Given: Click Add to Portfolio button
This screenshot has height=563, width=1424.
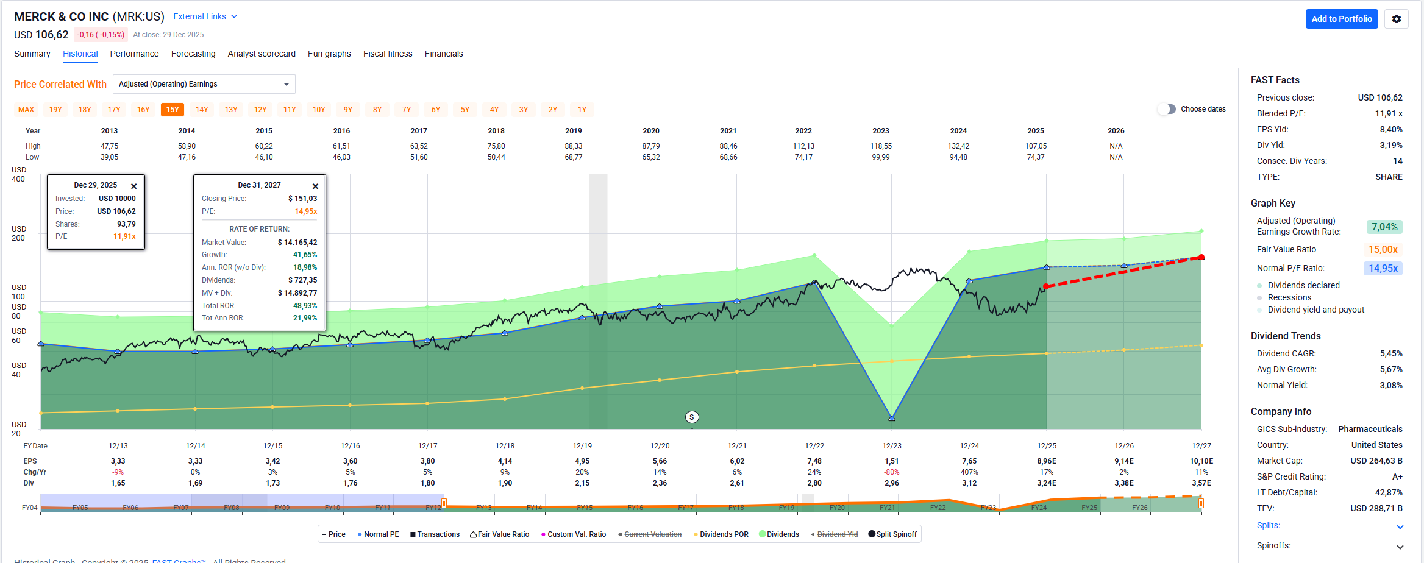Looking at the screenshot, I should click(1341, 19).
